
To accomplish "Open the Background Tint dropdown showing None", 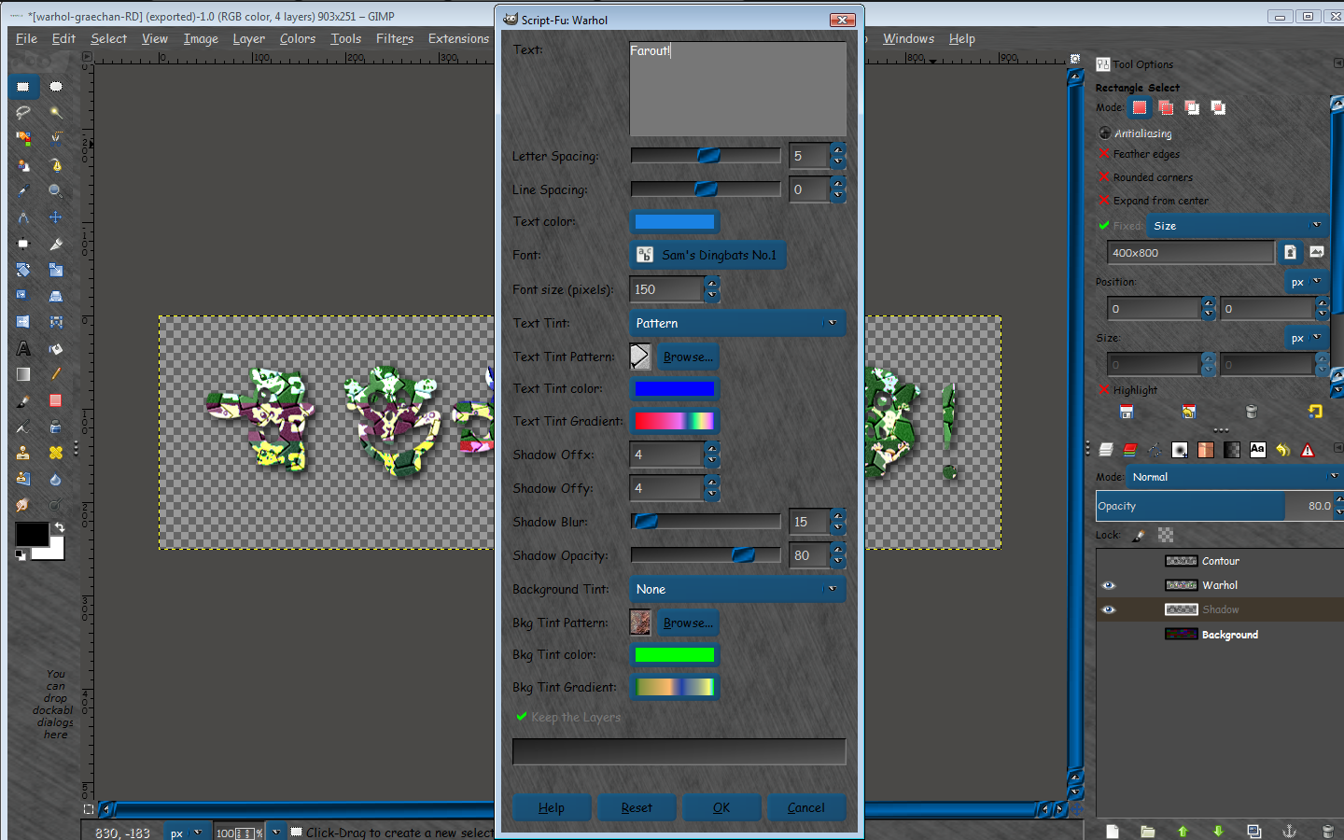I will pos(737,589).
